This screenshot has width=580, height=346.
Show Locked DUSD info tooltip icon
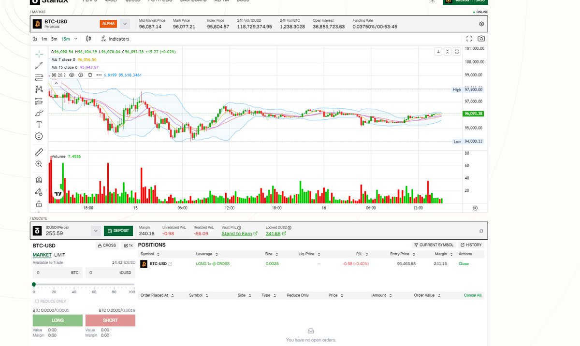(290, 227)
